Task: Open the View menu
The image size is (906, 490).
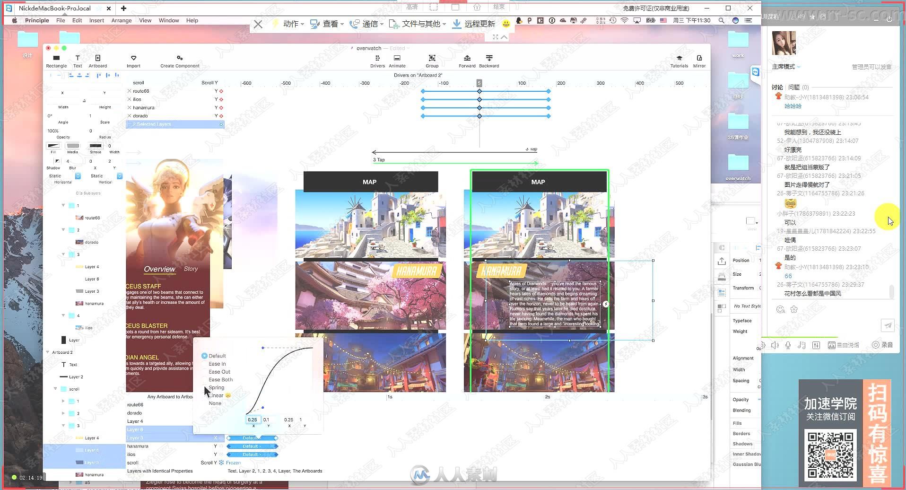Action: click(145, 20)
